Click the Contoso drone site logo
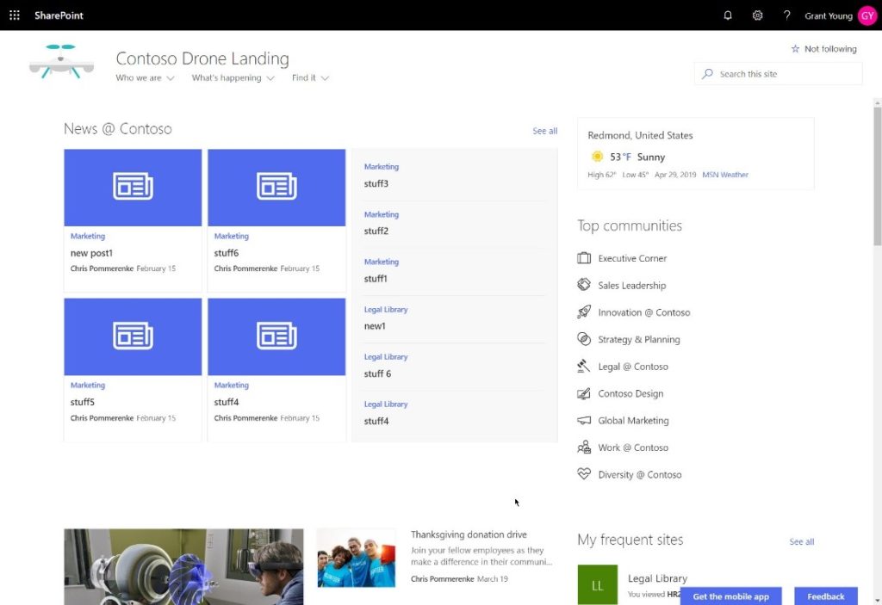The height and width of the screenshot is (605, 882). click(61, 62)
